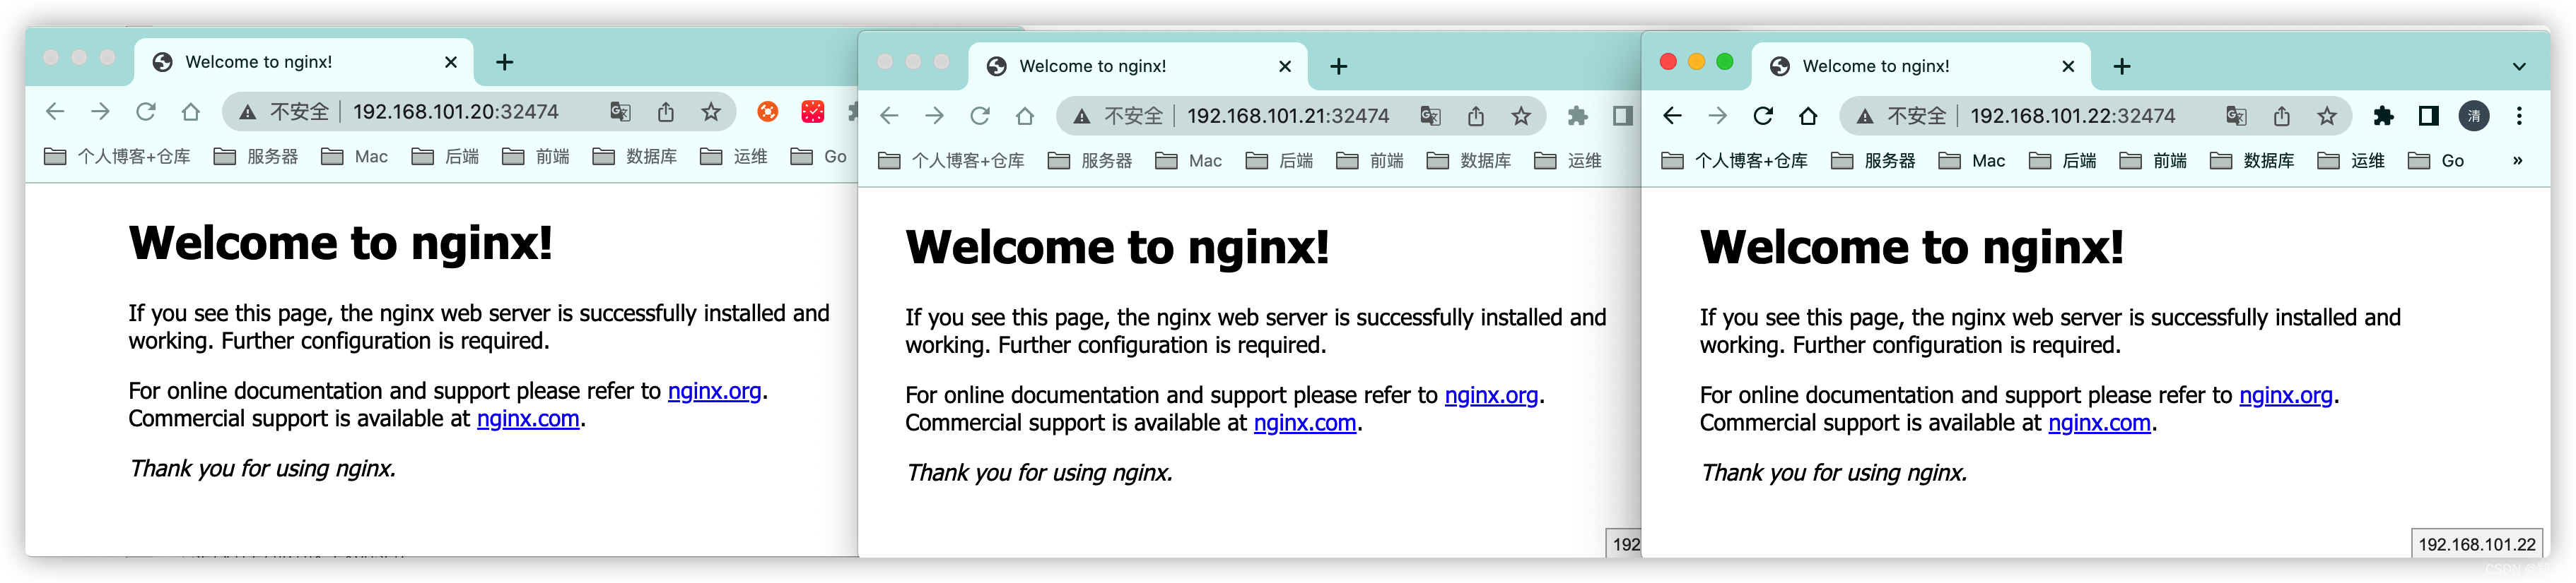Go forward in the 192.168.101.21 window

tap(934, 116)
